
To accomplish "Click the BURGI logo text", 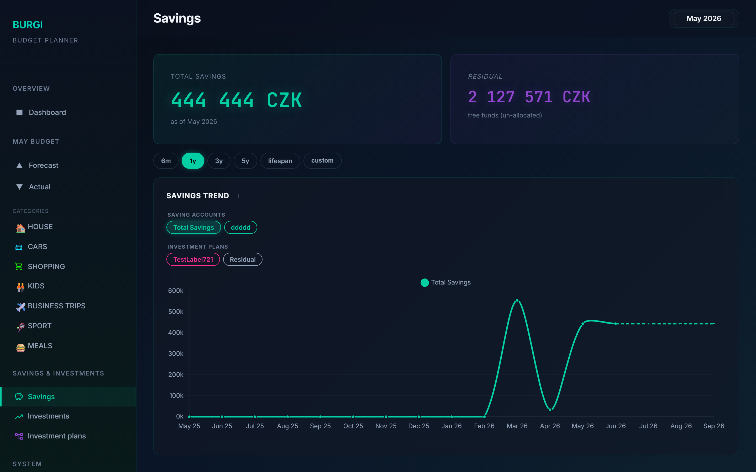I will 28,25.
